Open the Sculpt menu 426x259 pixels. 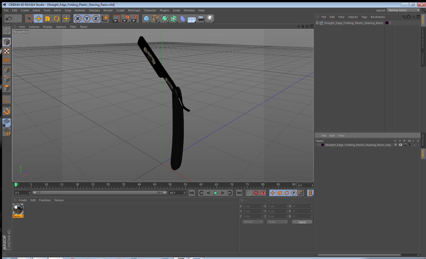click(x=120, y=10)
